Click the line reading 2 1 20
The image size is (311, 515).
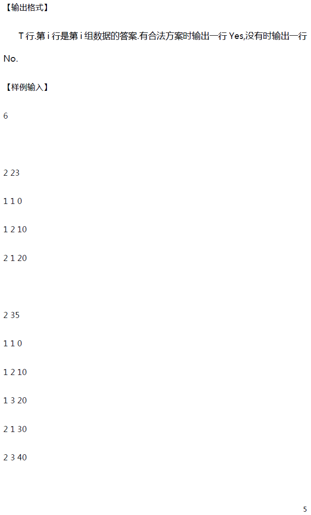tap(15, 258)
